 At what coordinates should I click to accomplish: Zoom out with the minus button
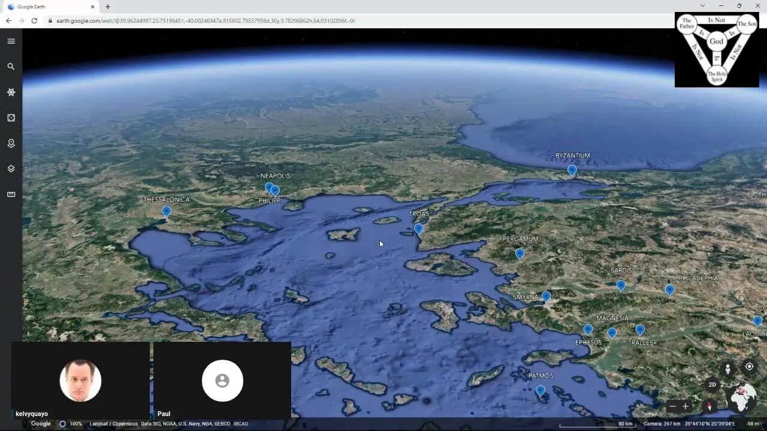tap(672, 406)
